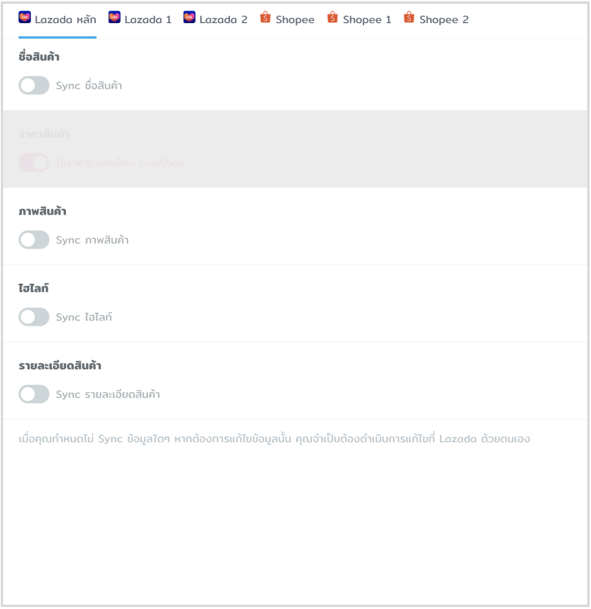This screenshot has width=591, height=609.
Task: Click the Shopee 1 bag icon
Action: (332, 17)
